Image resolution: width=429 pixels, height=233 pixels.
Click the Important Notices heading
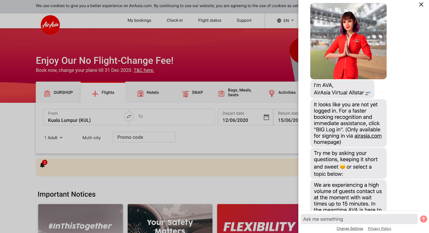pyautogui.click(x=66, y=194)
